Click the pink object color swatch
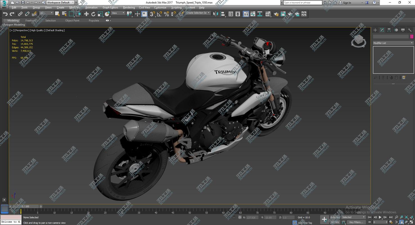This screenshot has height=225, width=415. click(x=412, y=37)
